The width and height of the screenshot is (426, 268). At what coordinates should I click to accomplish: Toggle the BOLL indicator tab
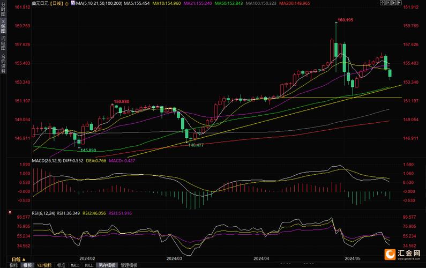coord(89,265)
